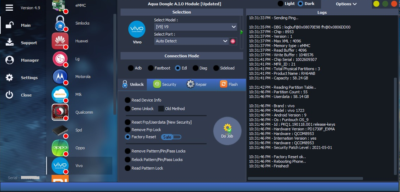Select the Mtk MediaTek cloud icon
Image resolution: width=400 pixels, height=192 pixels.
[60, 94]
